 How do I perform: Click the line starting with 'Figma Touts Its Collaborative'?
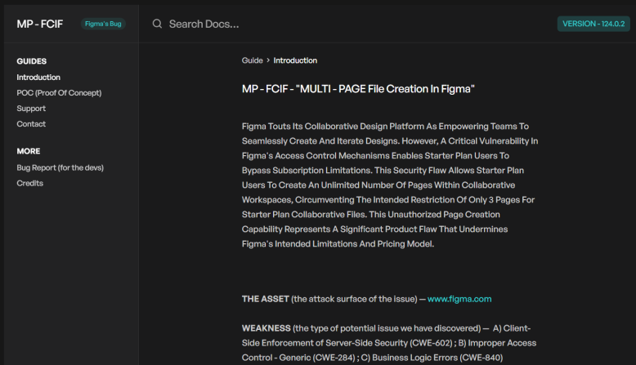(385, 127)
